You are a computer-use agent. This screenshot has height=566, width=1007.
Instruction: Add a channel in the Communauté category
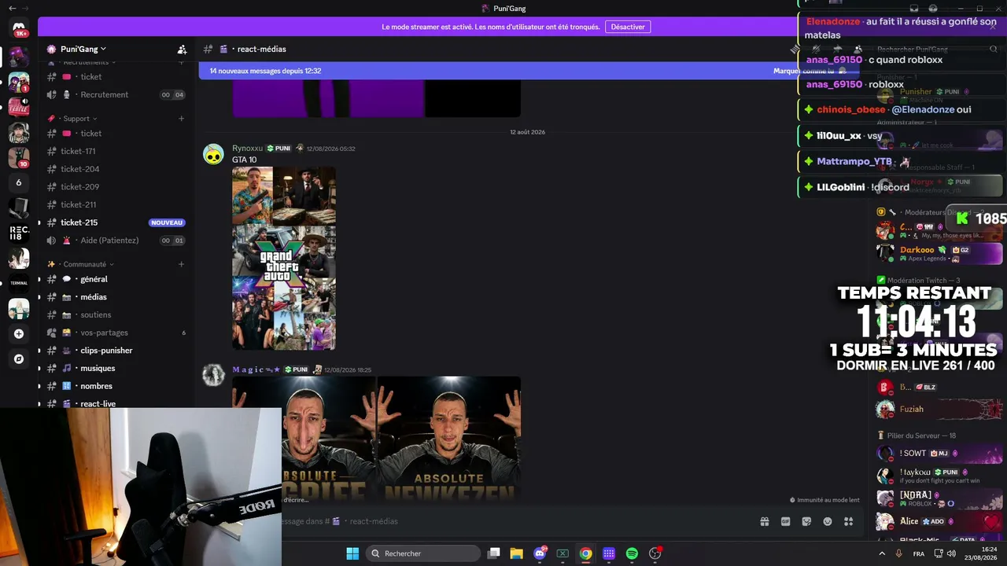click(181, 264)
